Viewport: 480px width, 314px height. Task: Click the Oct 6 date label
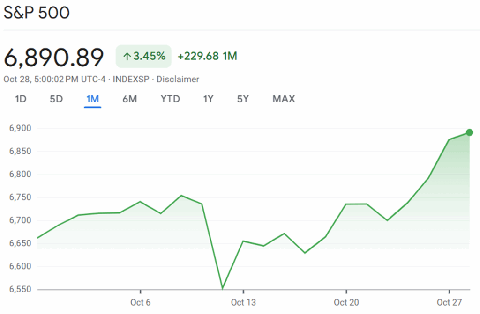point(140,302)
